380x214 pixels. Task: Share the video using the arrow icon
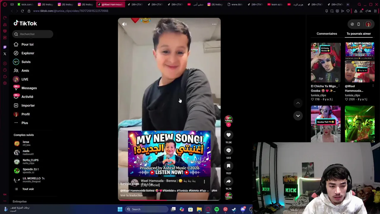(x=229, y=181)
